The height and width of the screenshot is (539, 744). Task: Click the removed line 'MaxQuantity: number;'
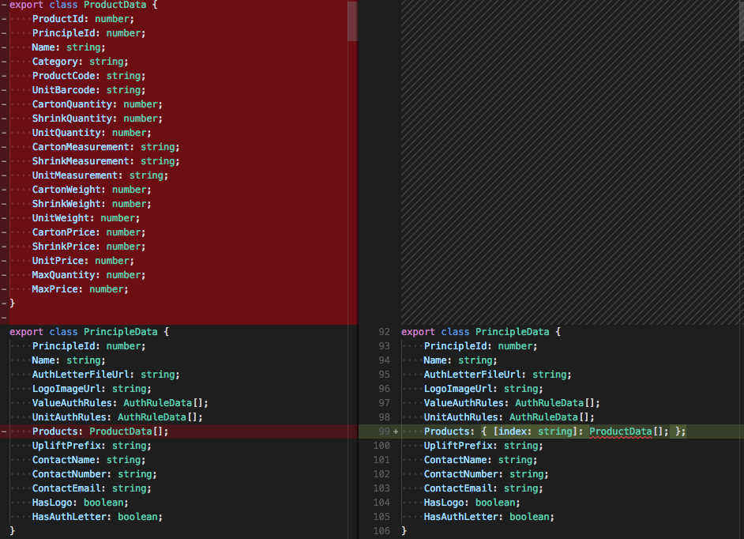[x=88, y=276]
